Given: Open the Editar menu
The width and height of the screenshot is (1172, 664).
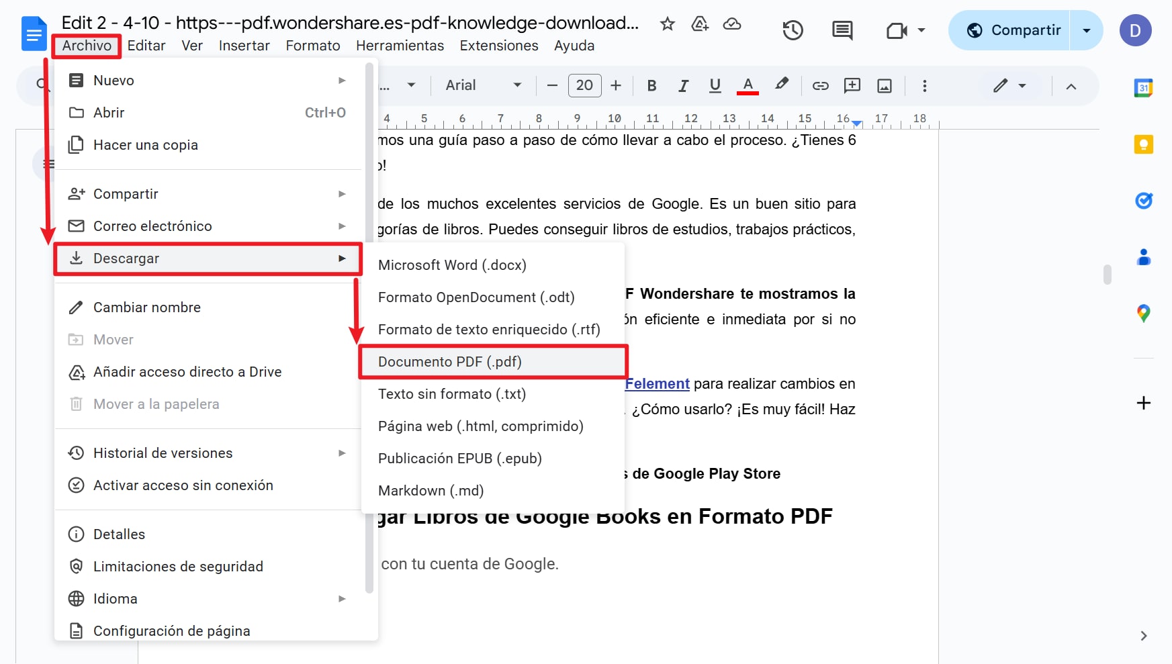Looking at the screenshot, I should pyautogui.click(x=146, y=46).
